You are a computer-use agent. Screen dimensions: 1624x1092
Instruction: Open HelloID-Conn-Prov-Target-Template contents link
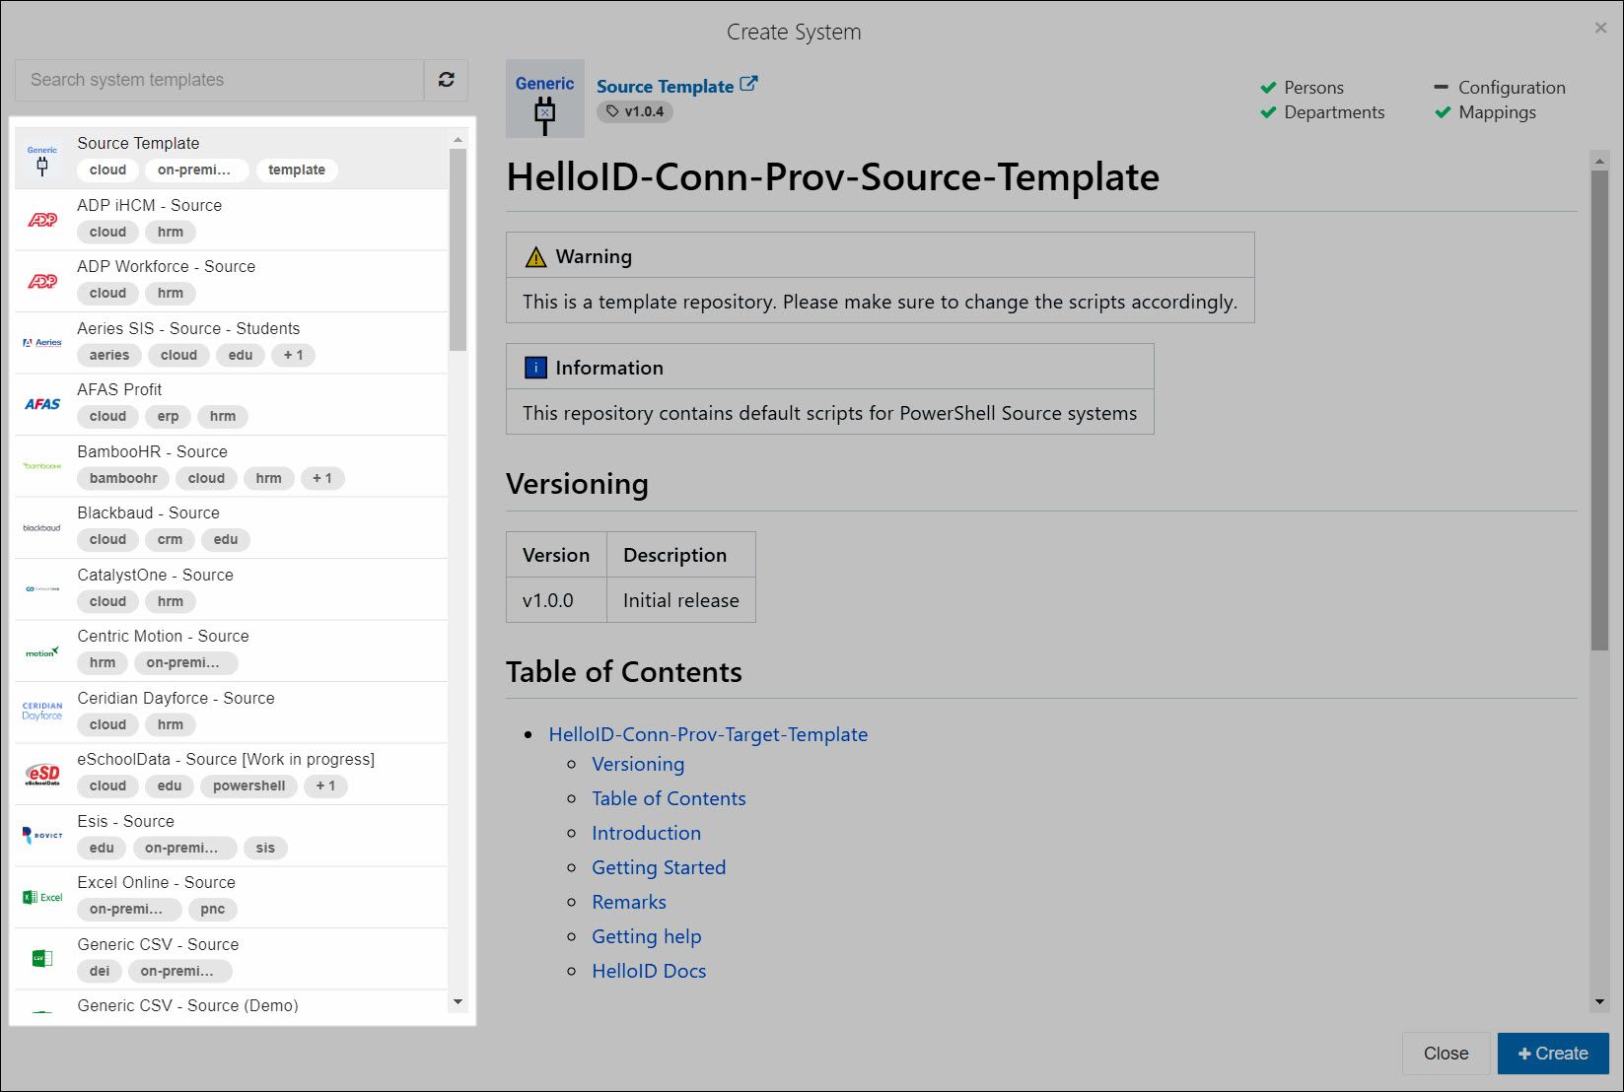click(x=708, y=734)
